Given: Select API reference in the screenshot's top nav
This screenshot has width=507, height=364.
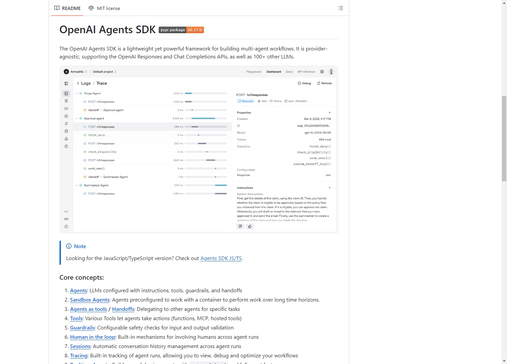Looking at the screenshot, I should point(306,72).
